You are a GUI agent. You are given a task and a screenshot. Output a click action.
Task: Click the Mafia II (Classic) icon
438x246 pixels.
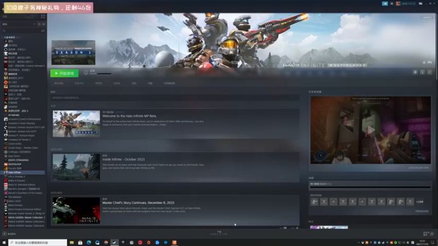(5, 180)
